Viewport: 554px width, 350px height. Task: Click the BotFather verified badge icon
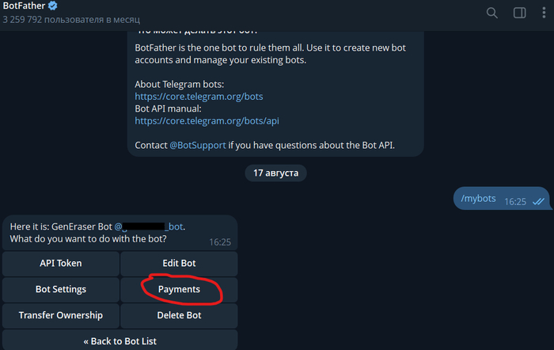pyautogui.click(x=53, y=6)
